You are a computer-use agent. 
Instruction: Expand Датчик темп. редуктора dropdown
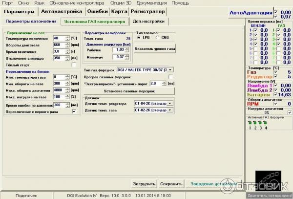click(x=170, y=103)
